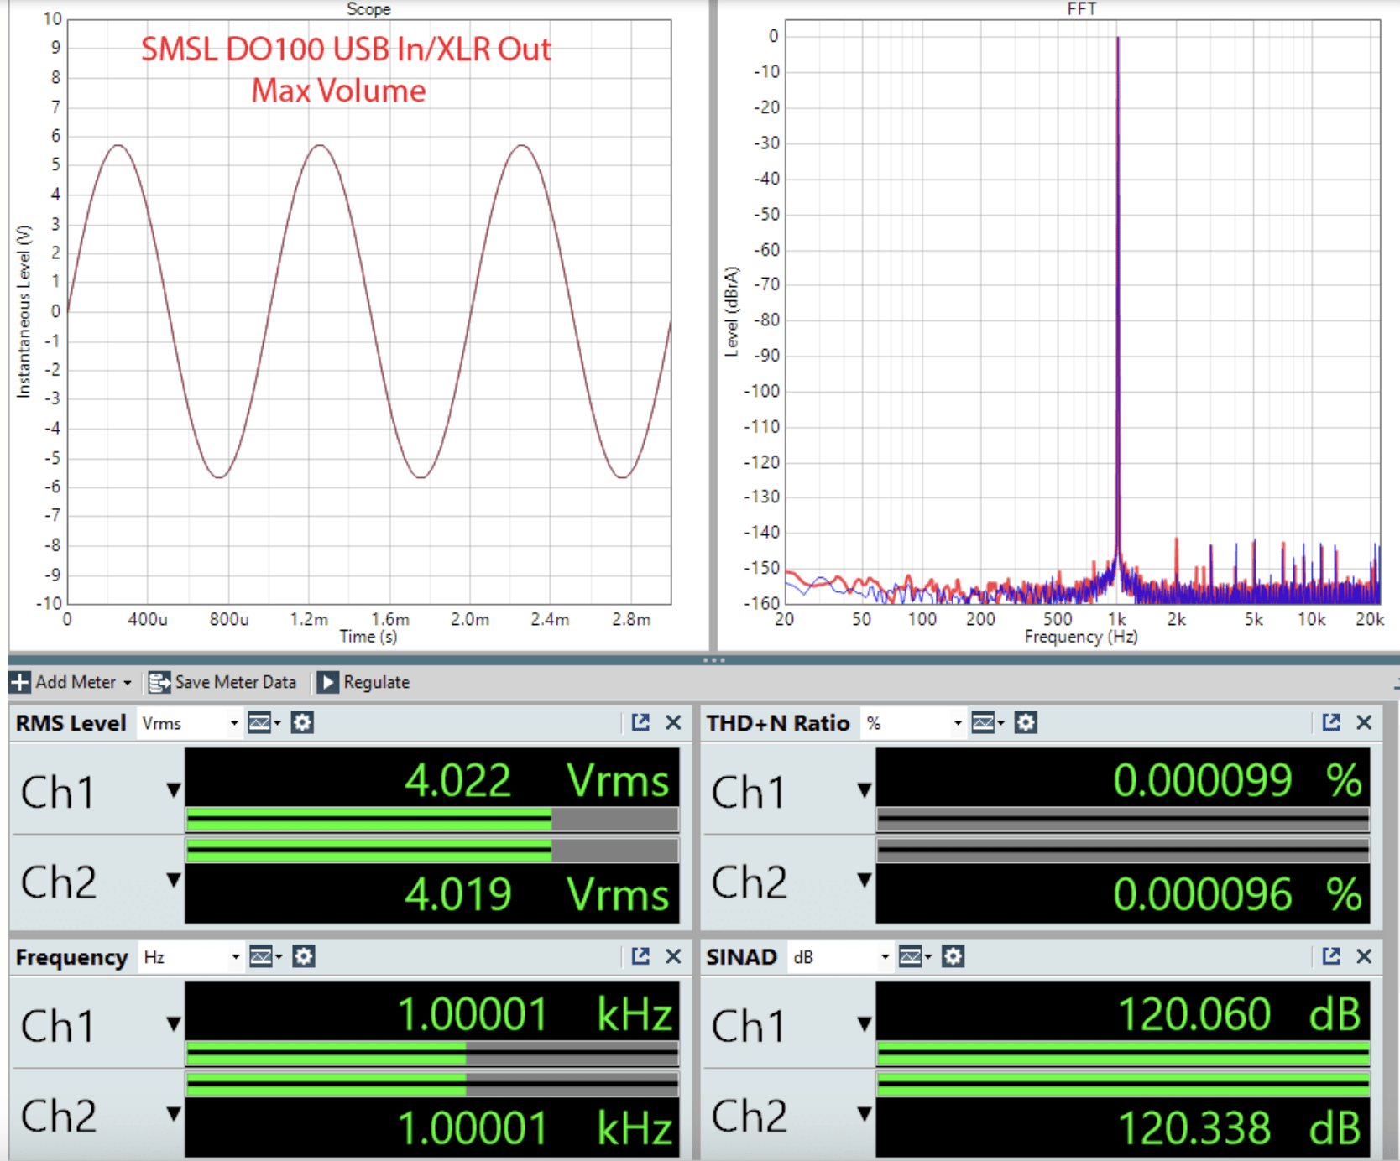Screen dimensions: 1400x1161
Task: Expand Frequency Ch2 channel arrow
Action: point(174,1114)
